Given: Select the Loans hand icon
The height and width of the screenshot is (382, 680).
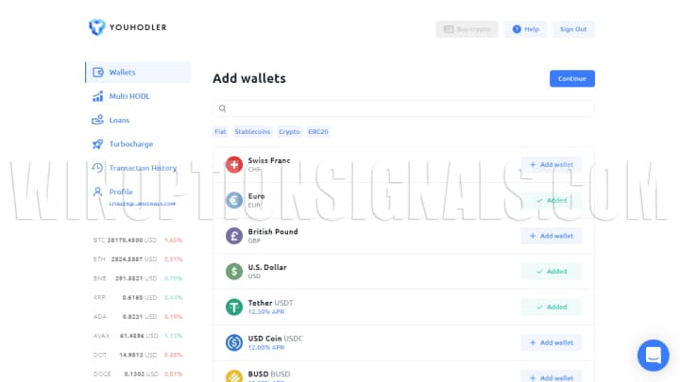Looking at the screenshot, I should pyautogui.click(x=97, y=120).
